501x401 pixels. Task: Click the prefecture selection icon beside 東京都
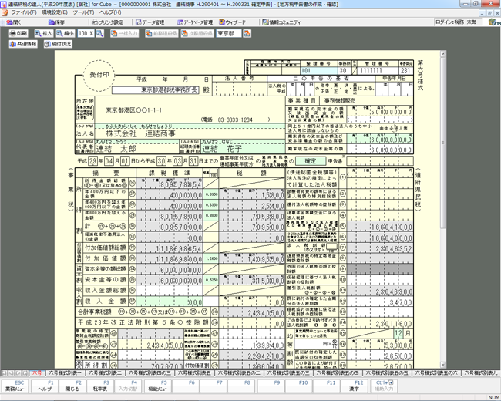(x=247, y=33)
